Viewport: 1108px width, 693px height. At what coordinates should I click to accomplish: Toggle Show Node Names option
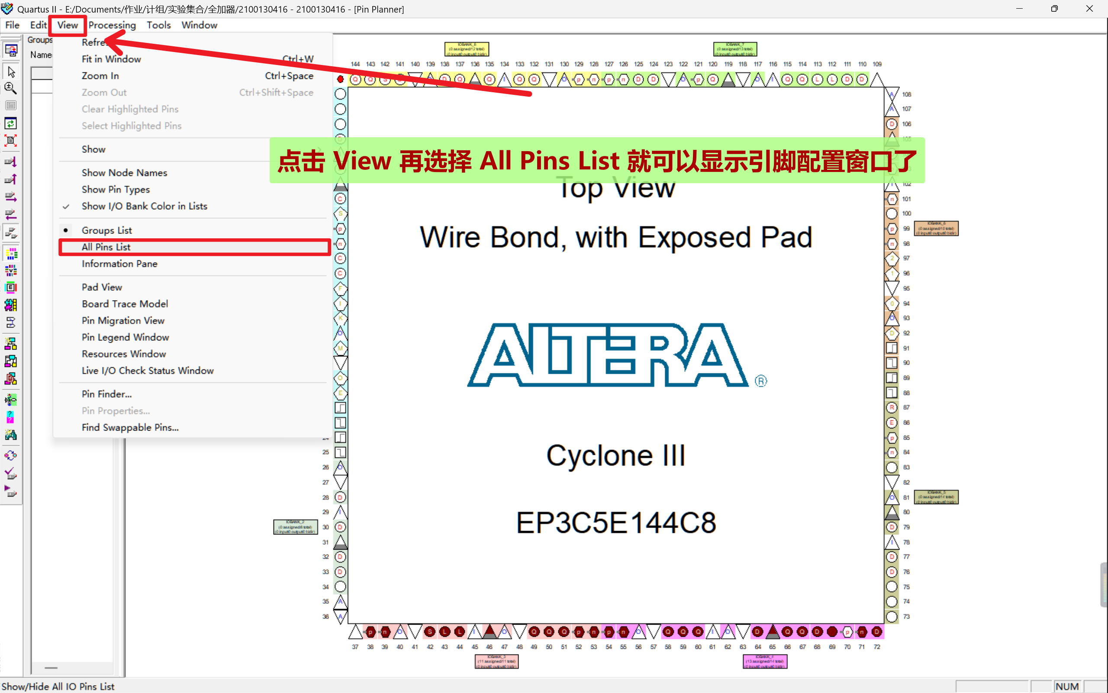(x=124, y=172)
